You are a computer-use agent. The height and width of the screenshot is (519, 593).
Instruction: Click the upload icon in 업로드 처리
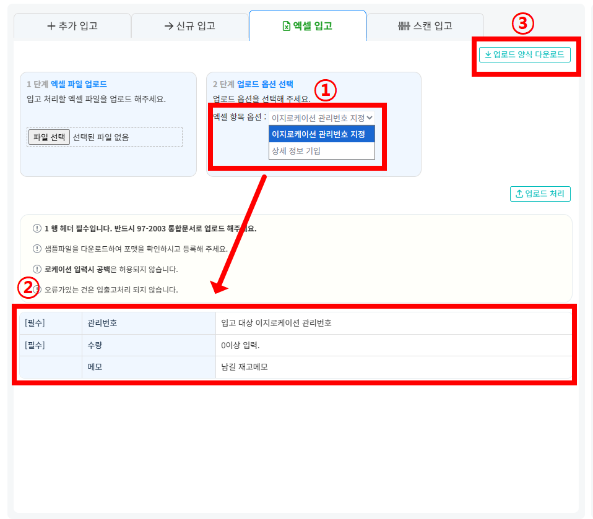tap(519, 194)
